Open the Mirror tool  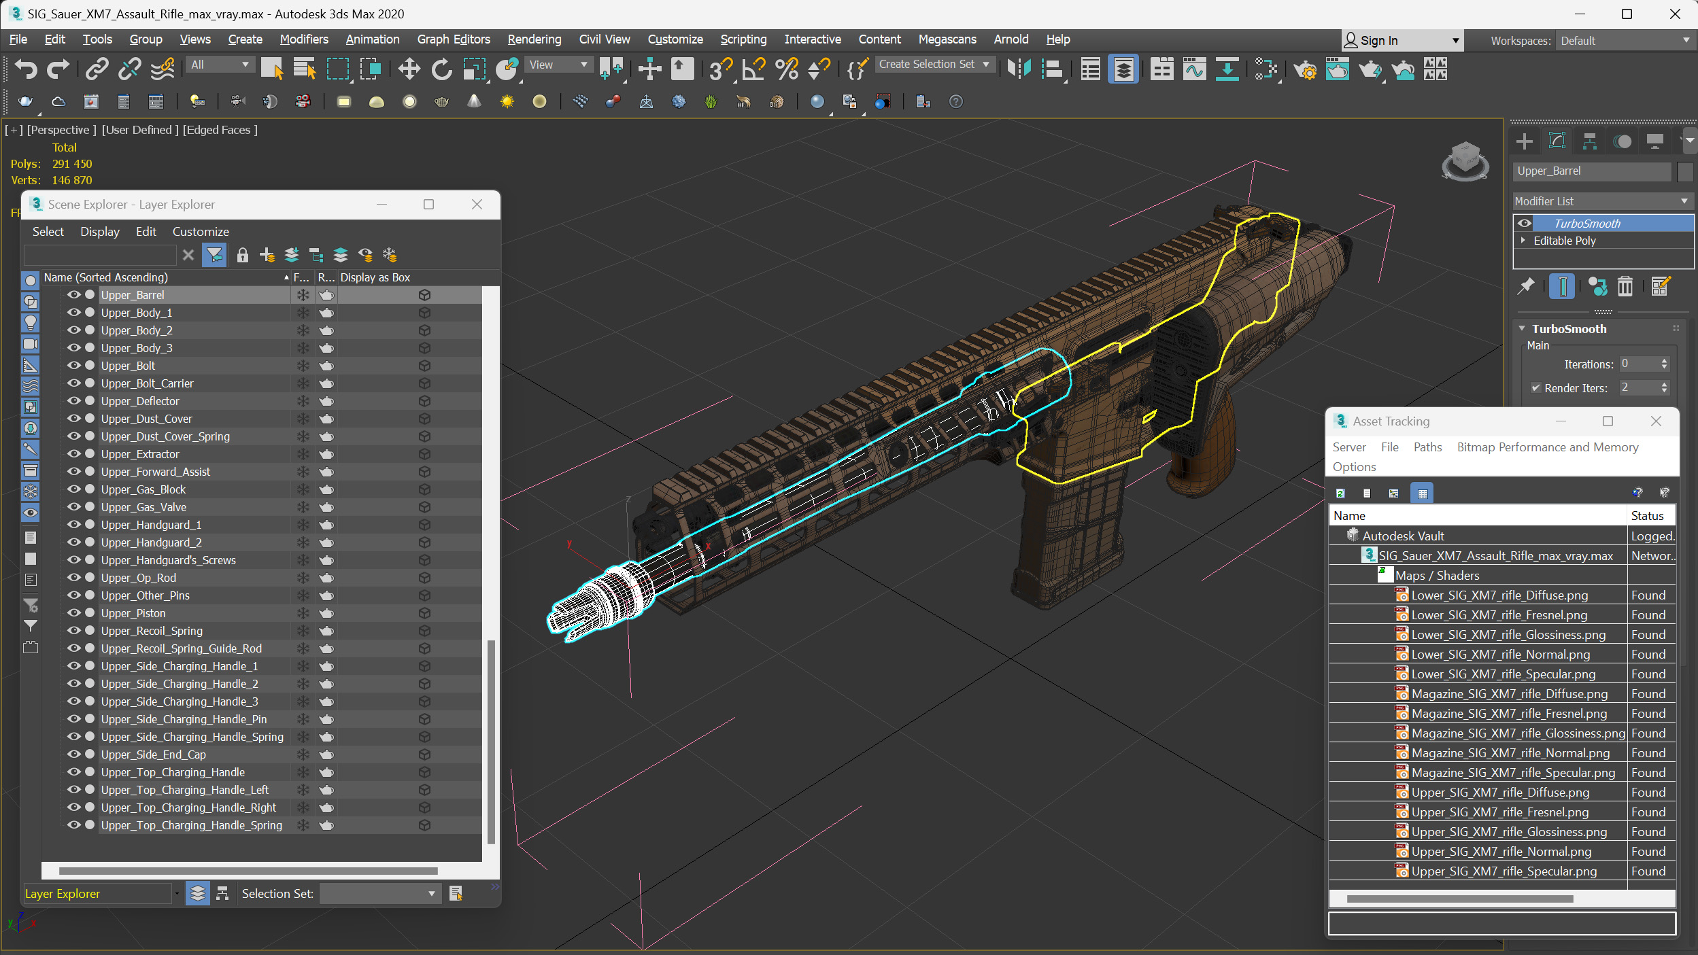tap(1019, 69)
